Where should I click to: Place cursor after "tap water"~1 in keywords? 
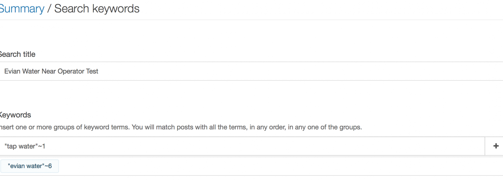coord(46,146)
